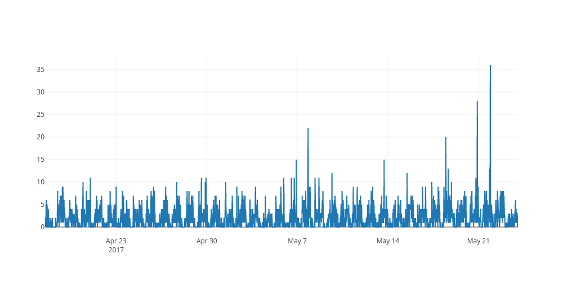Click the Apr 30 x-axis label
The image size is (563, 281).
(207, 241)
